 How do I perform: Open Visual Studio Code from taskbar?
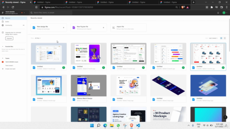[138, 125]
